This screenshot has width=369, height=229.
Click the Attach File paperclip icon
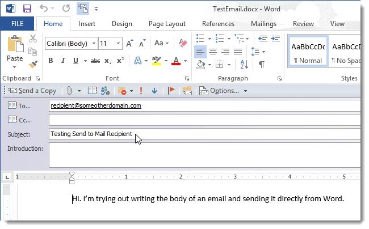(69, 91)
